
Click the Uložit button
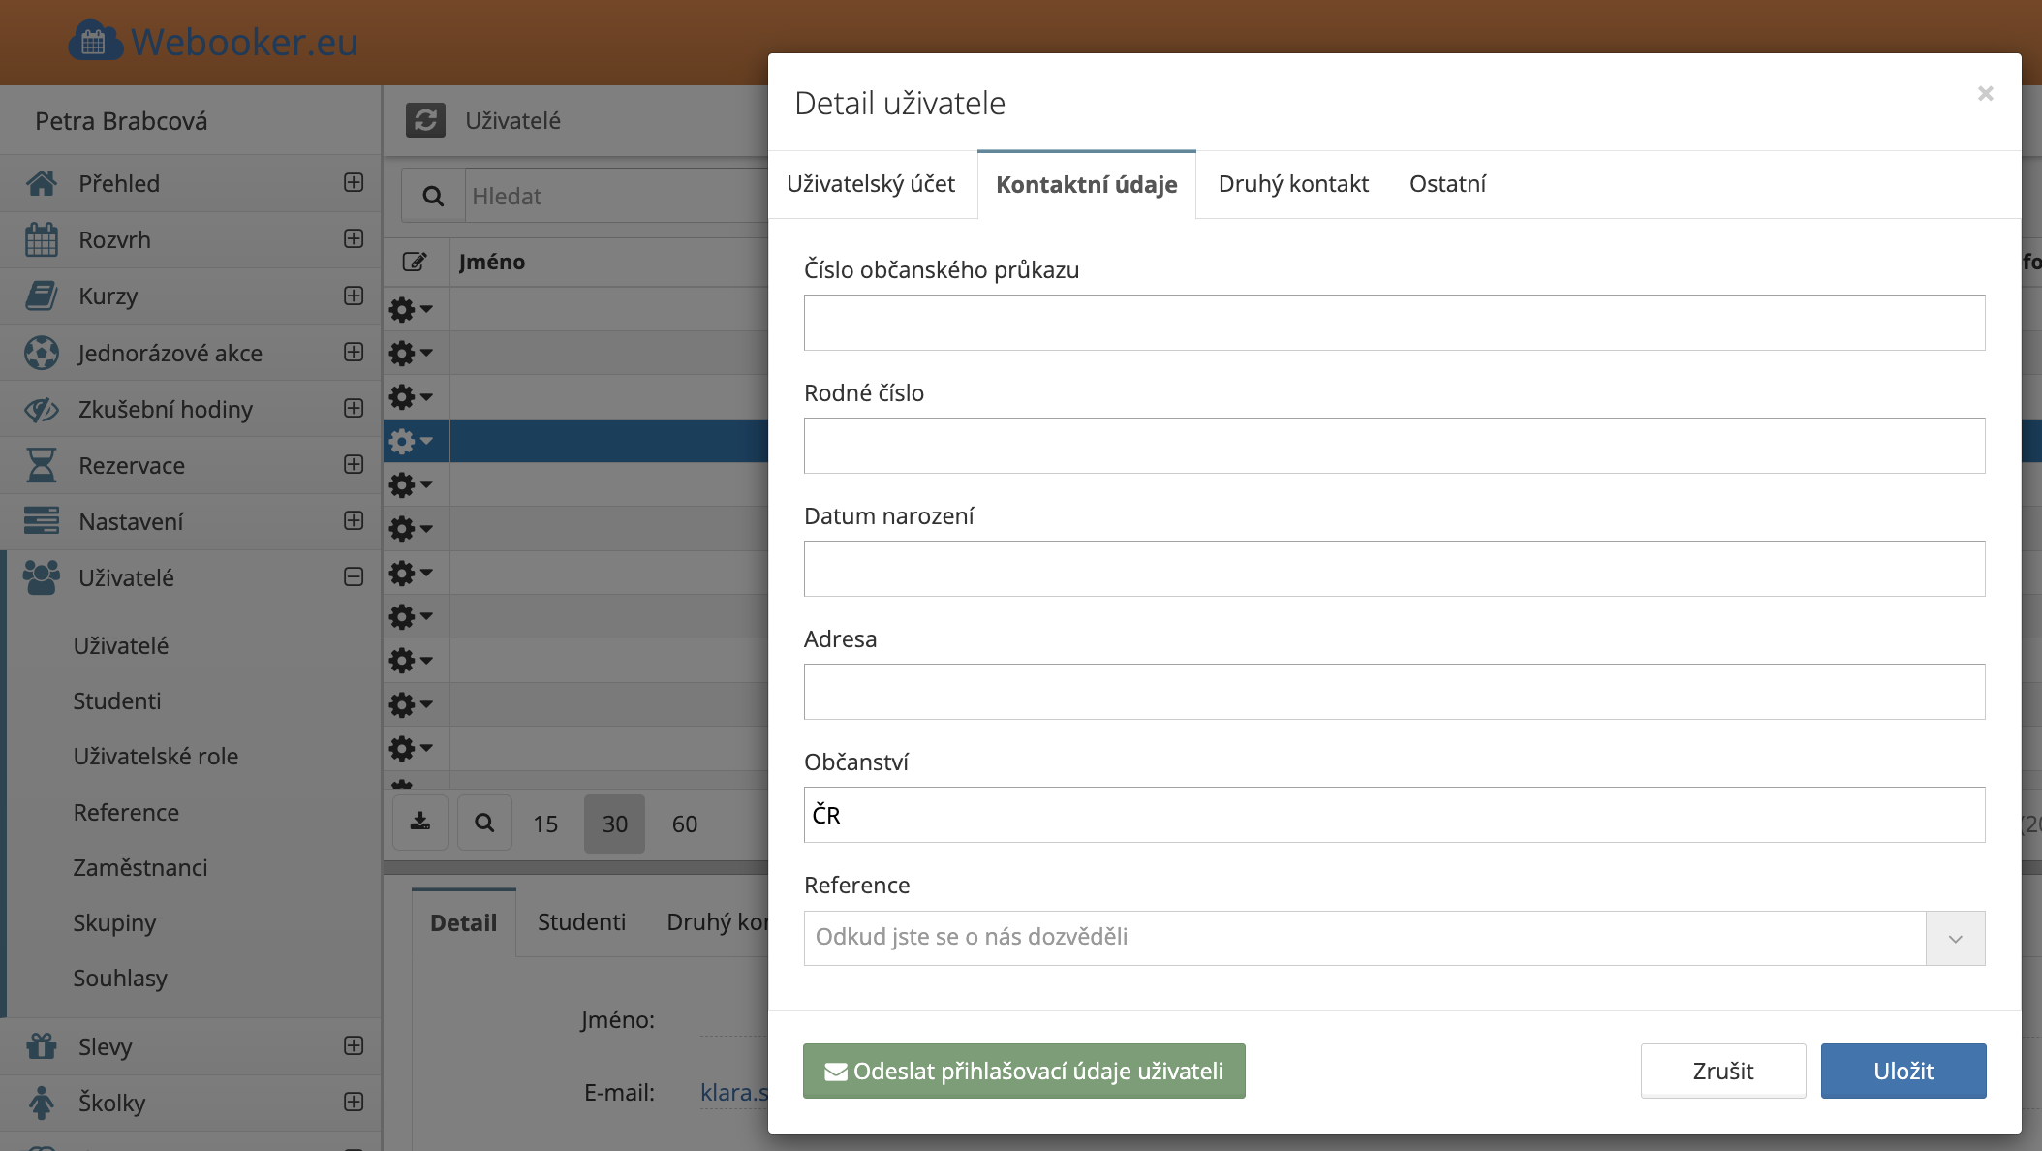(1903, 1071)
